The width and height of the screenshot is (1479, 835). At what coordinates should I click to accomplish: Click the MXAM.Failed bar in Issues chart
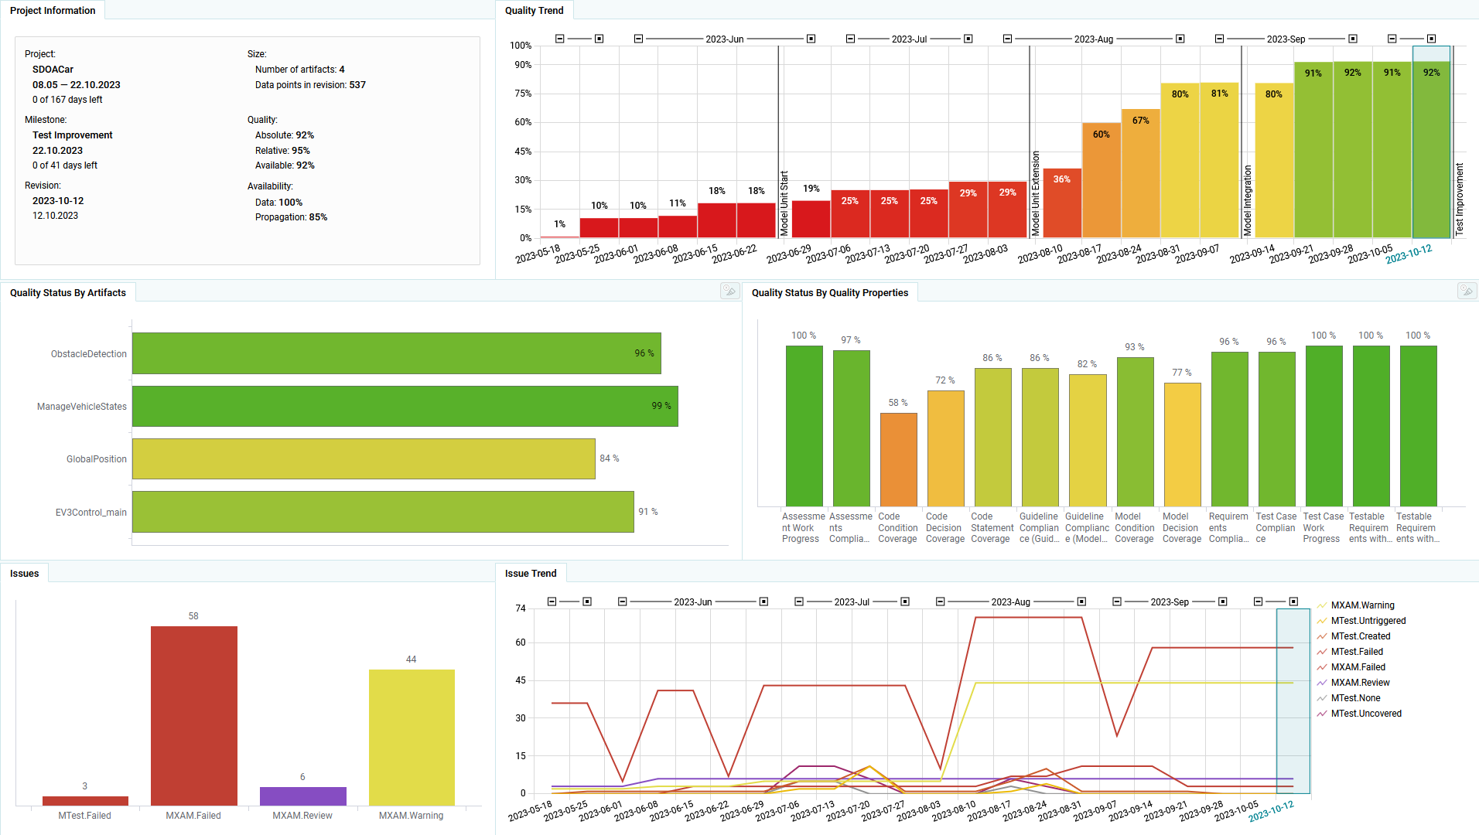point(193,715)
